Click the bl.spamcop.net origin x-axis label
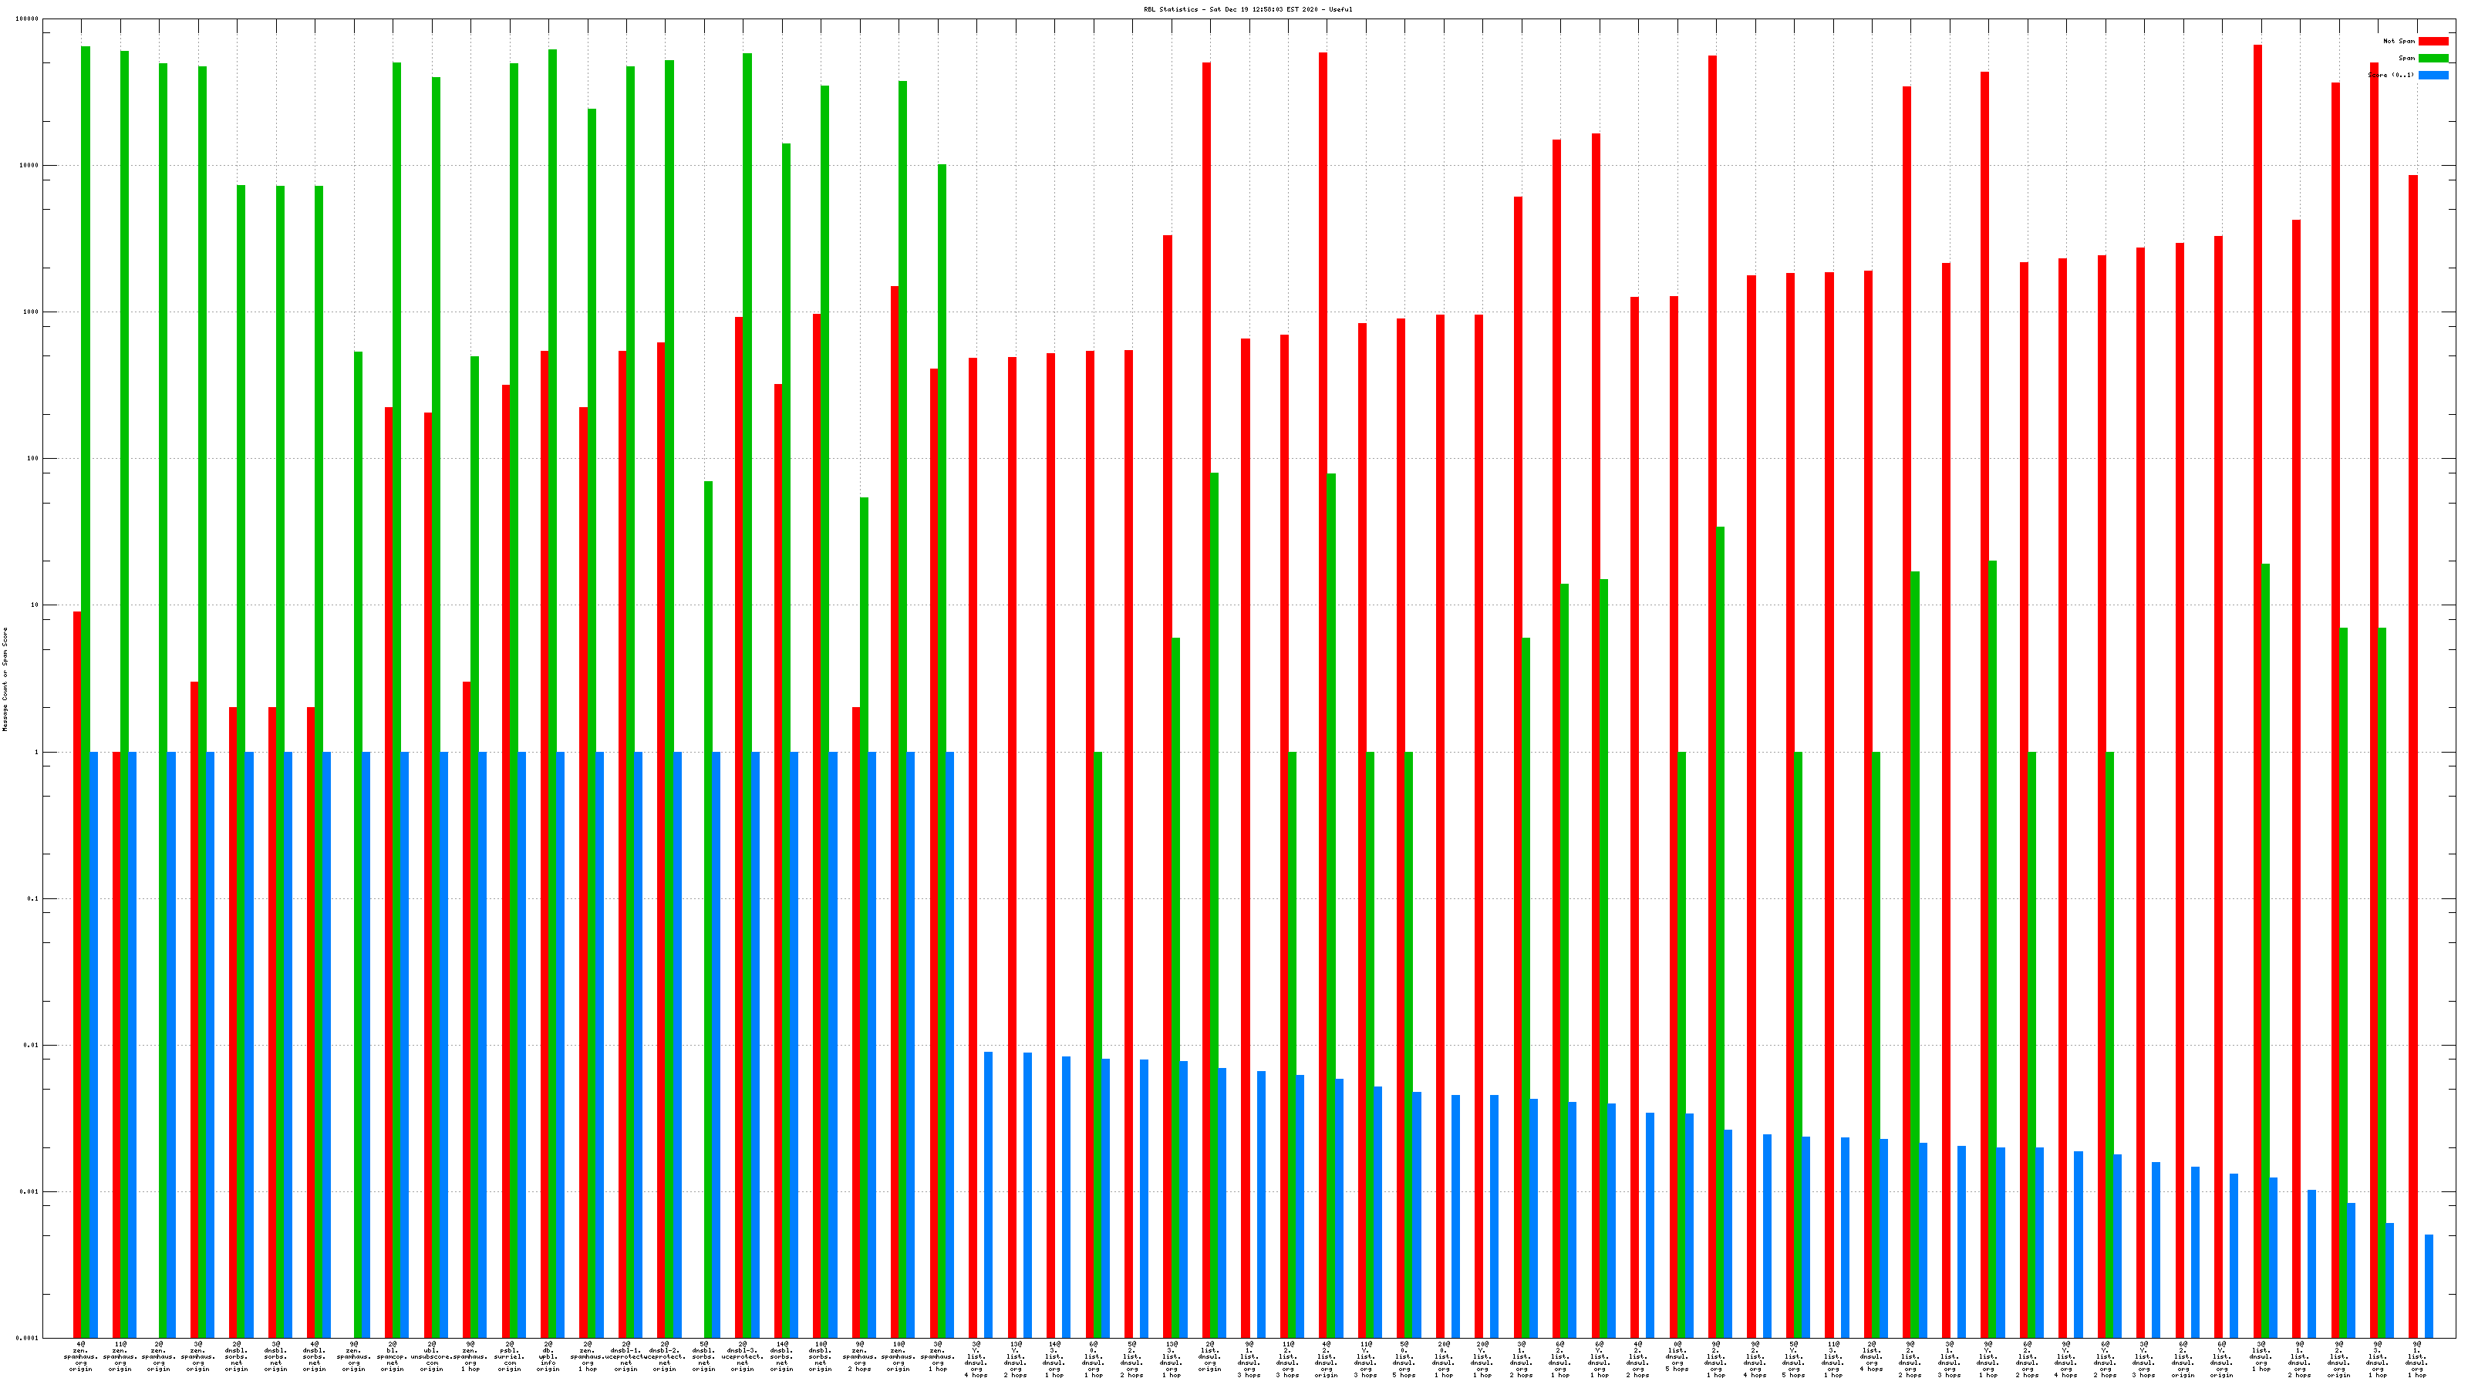This screenshot has width=2468, height=1388. point(392,1356)
